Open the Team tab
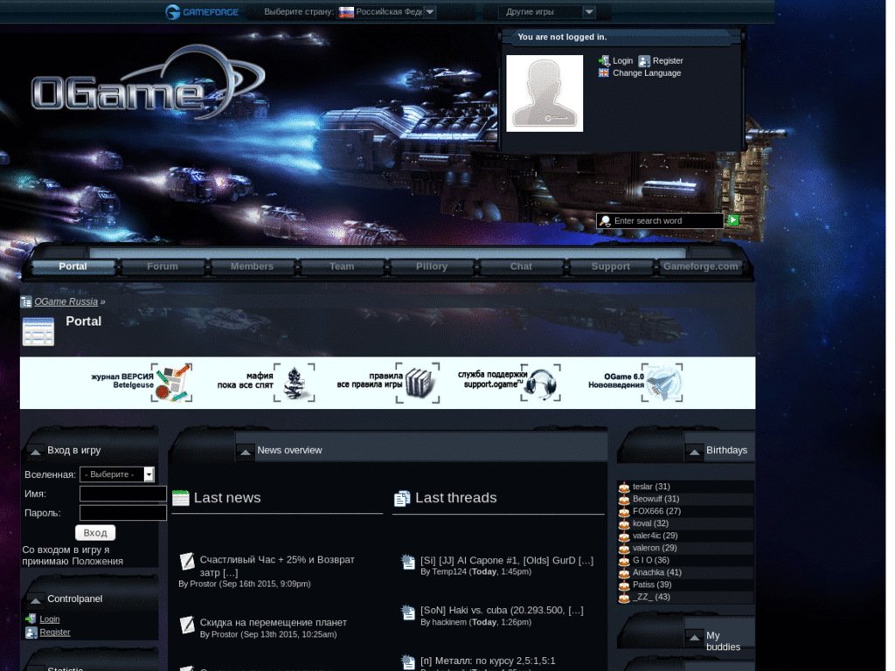The width and height of the screenshot is (895, 671). [x=342, y=266]
